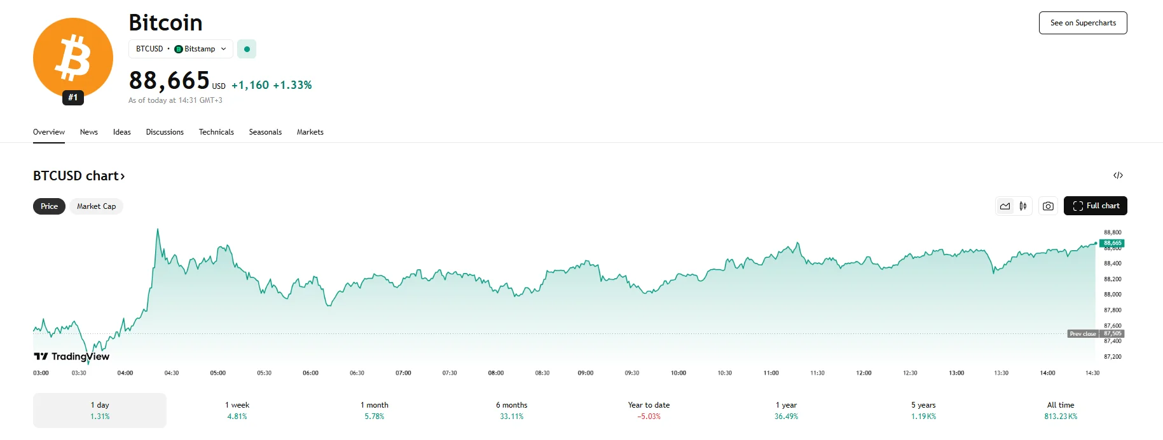Click the #1 rank badge
Viewport: 1163px width, 440px height.
tap(73, 98)
